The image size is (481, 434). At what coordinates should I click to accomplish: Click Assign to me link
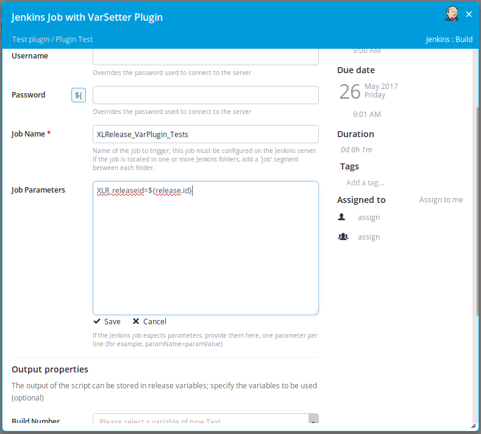[x=441, y=200]
